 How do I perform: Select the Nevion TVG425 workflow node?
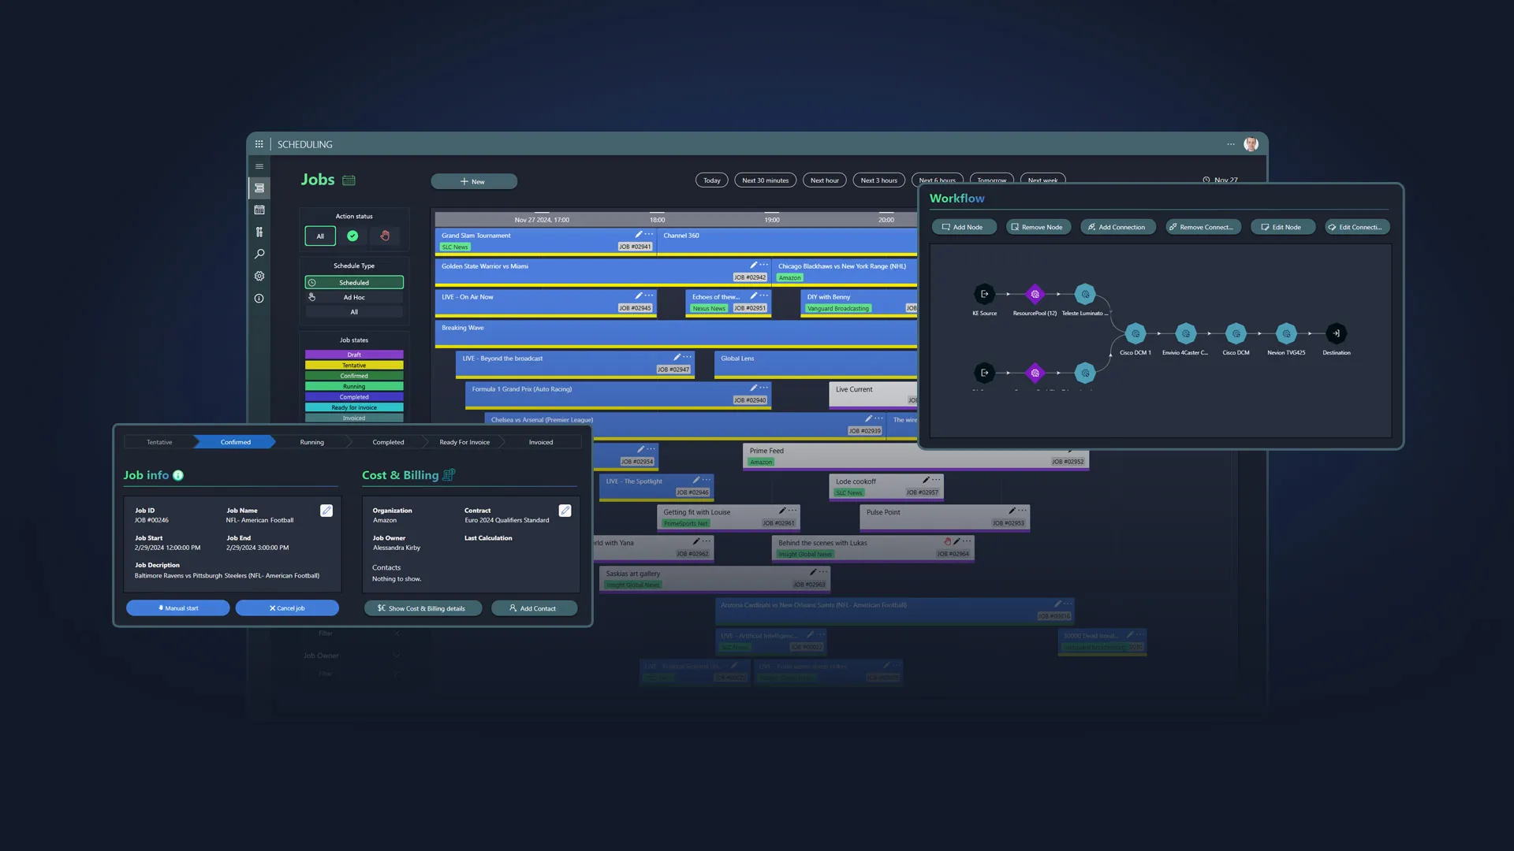click(1286, 333)
